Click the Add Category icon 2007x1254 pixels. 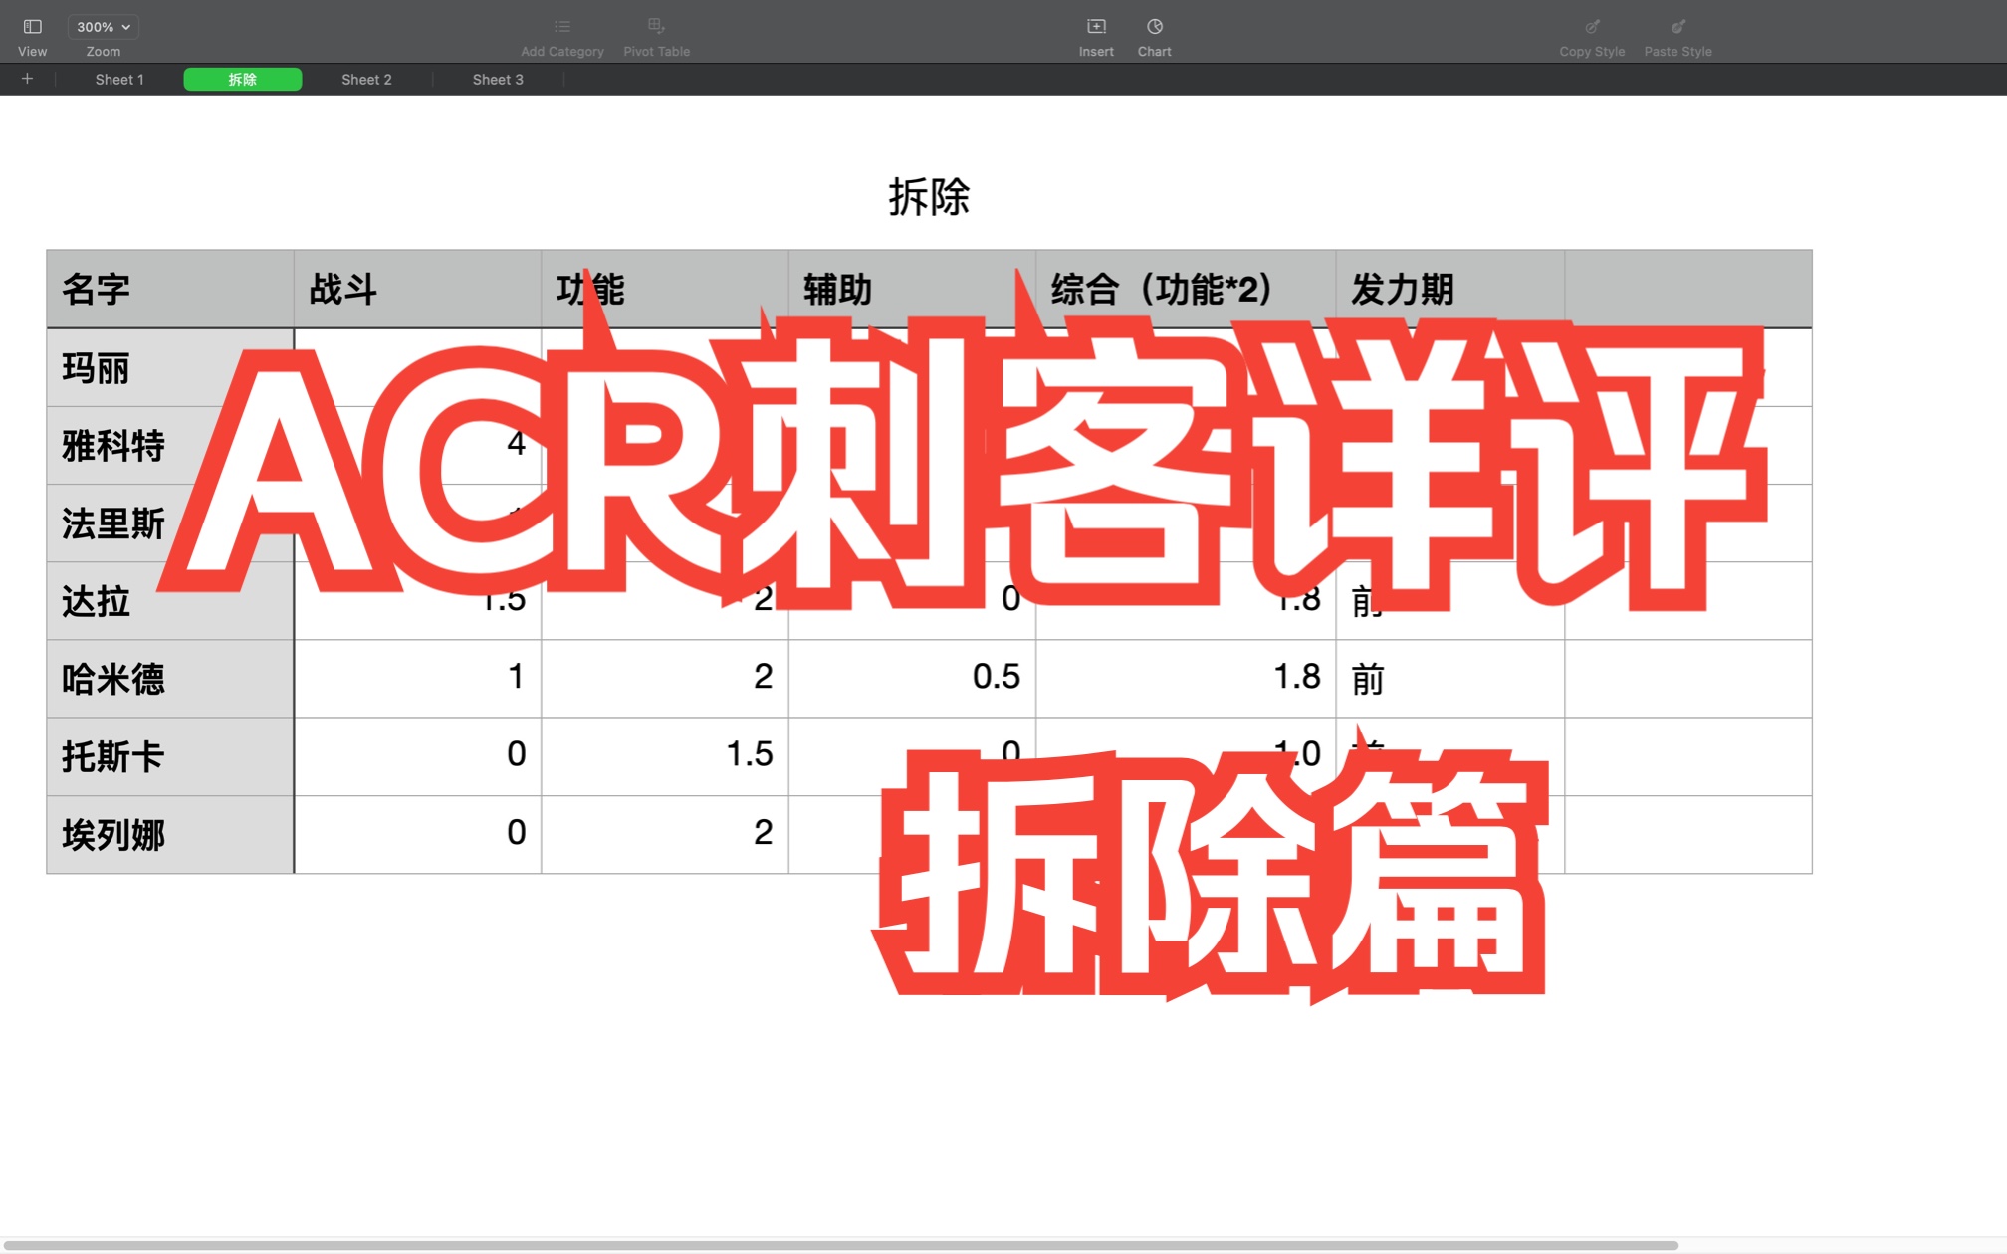coord(562,26)
